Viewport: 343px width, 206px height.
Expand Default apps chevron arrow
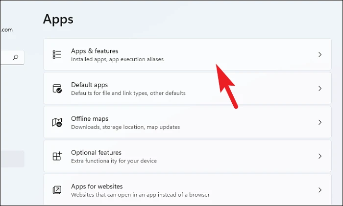pos(320,89)
